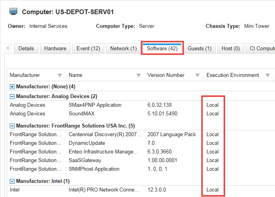This screenshot has height=197, width=275.
Task: Sort by the Execution Environment column header
Action: tap(233, 75)
